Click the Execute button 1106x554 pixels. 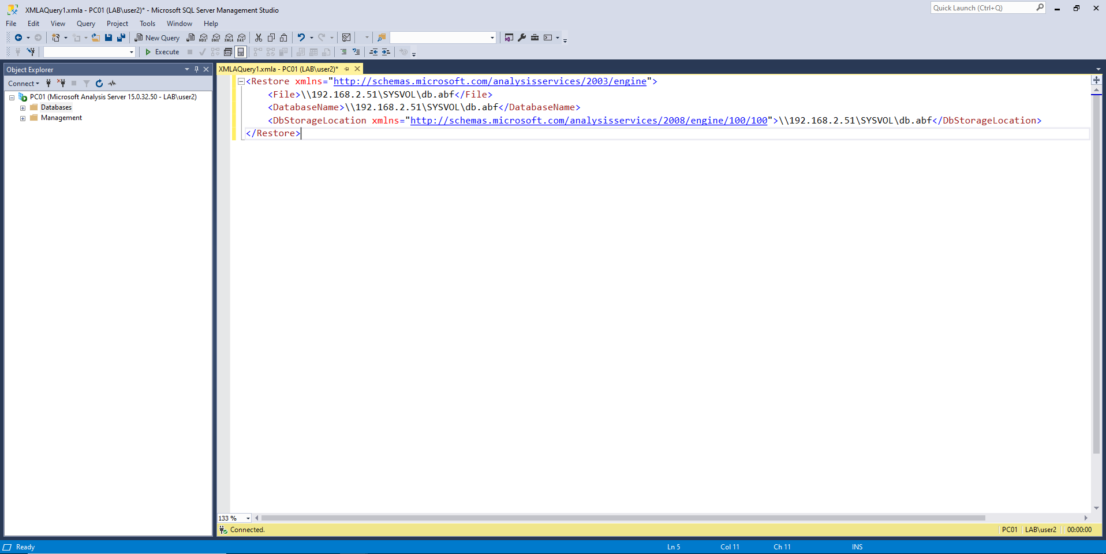(162, 52)
